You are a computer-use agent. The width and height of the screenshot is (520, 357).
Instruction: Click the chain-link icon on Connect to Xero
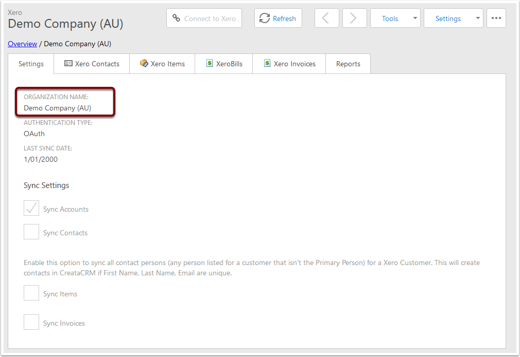pos(177,18)
